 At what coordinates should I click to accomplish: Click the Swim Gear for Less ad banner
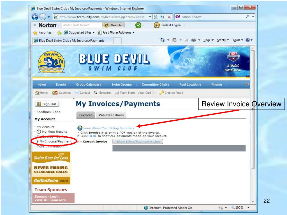(51, 168)
